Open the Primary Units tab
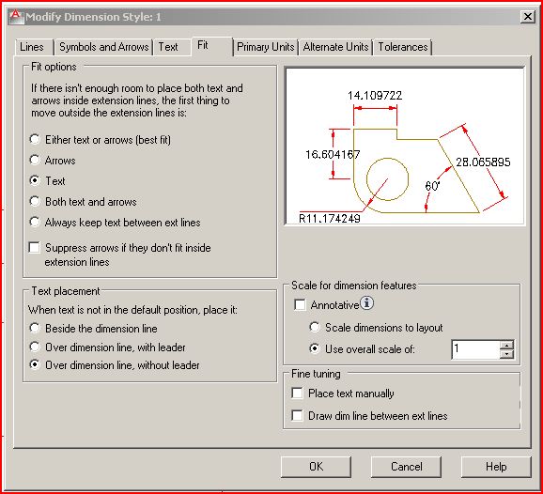 [266, 47]
